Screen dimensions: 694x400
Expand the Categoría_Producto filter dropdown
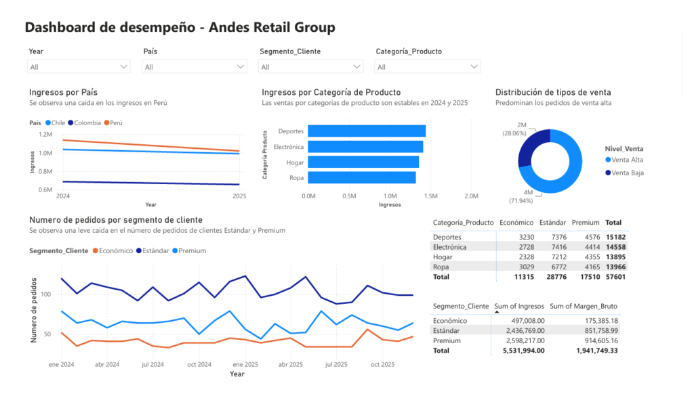428,67
